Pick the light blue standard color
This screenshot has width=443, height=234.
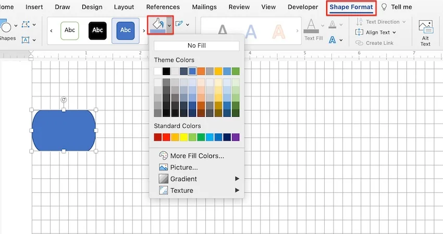tap(210, 137)
